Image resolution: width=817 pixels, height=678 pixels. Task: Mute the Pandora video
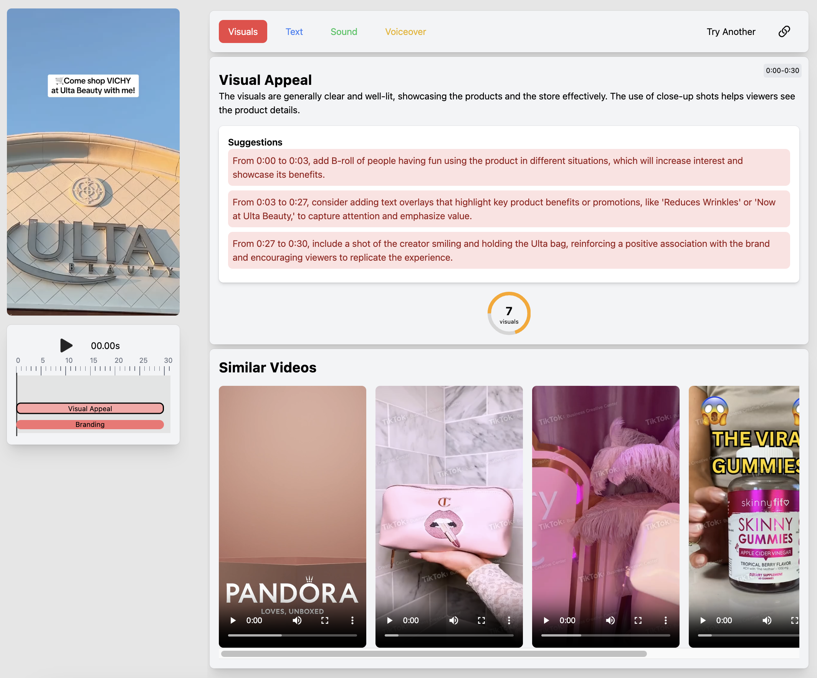tap(297, 620)
